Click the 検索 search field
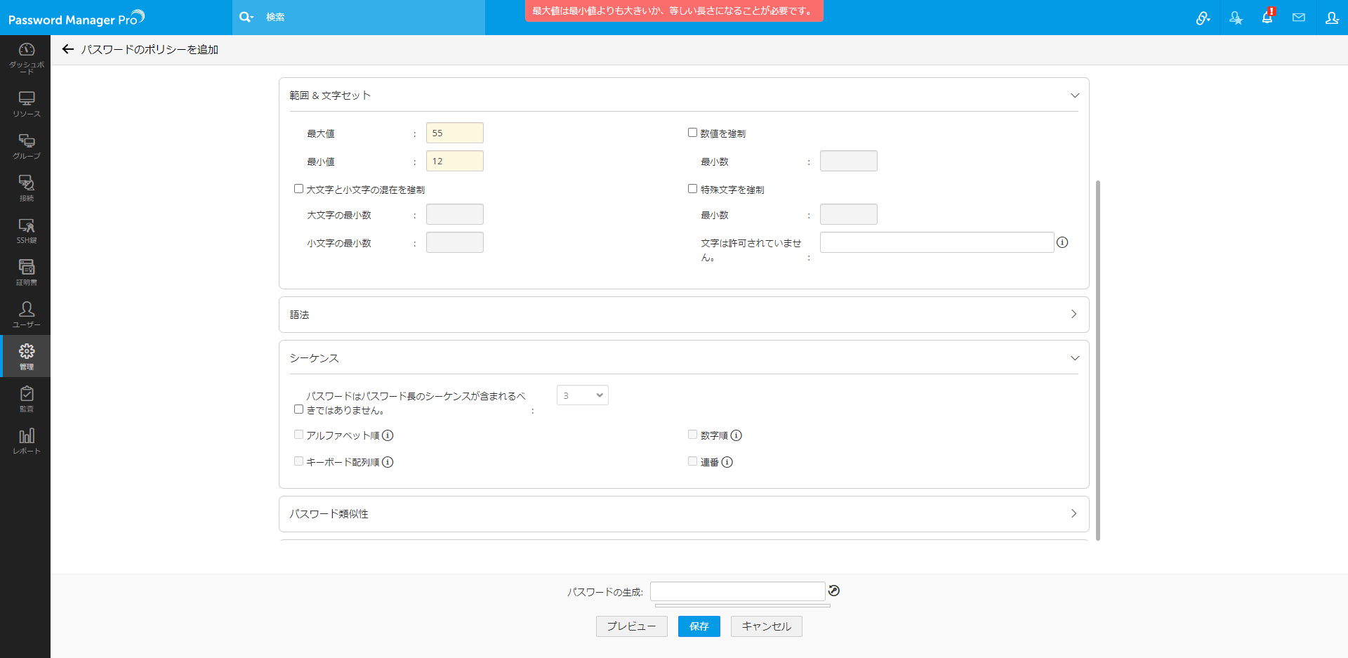The image size is (1348, 658). click(x=372, y=17)
